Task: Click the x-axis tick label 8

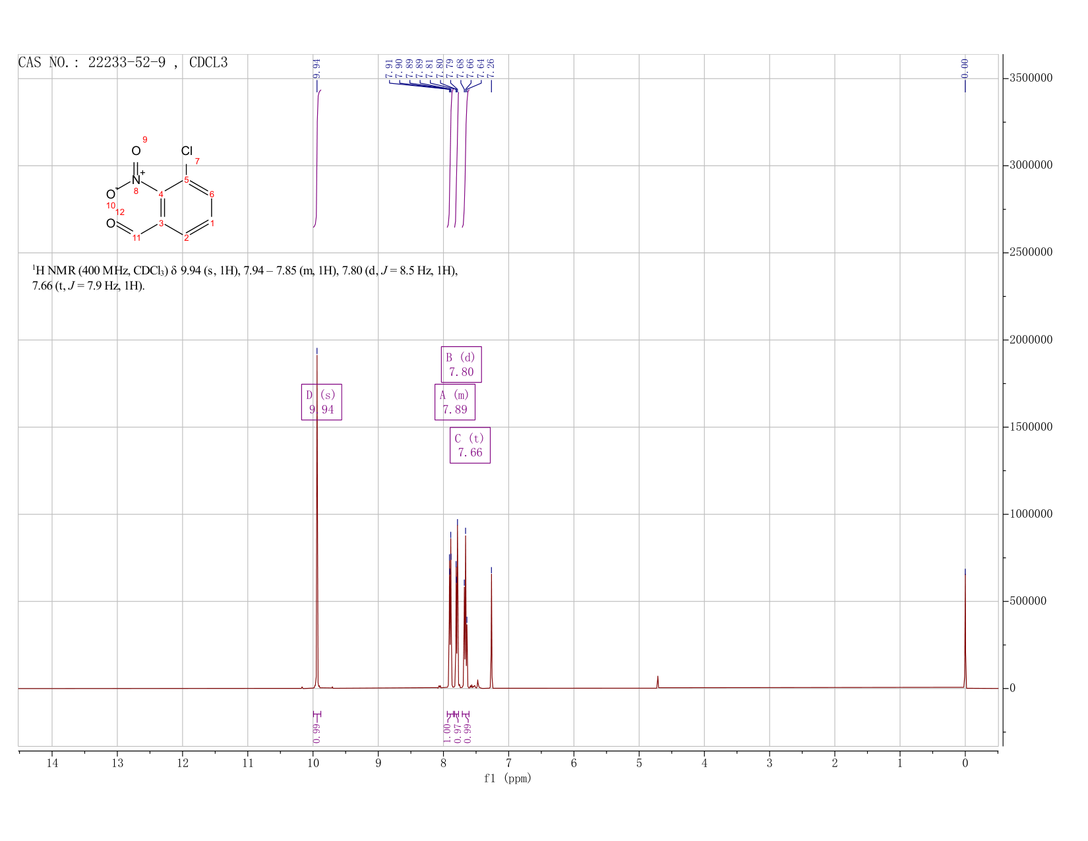Action: (444, 763)
